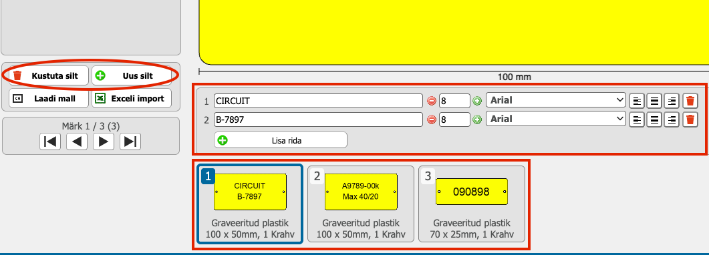Viewport: 709px width, 255px height.
Task: Select sign 3 090898 thumbnail
Action: (472, 204)
